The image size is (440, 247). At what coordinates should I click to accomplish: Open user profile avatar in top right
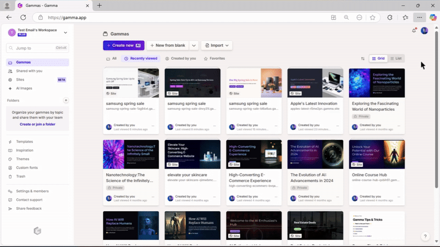coord(424,31)
